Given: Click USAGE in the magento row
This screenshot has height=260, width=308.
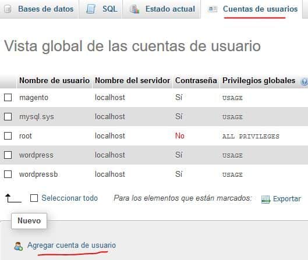Looking at the screenshot, I should pos(232,98).
